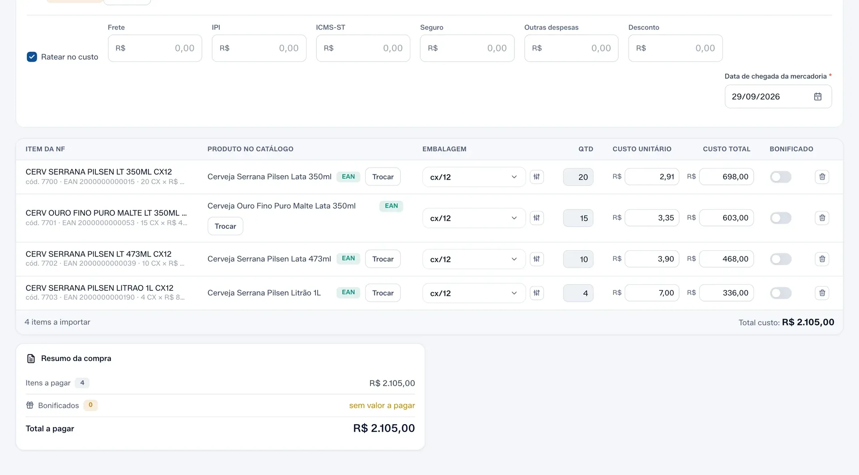Focus the IPI amount field
Image resolution: width=859 pixels, height=475 pixels.
259,48
